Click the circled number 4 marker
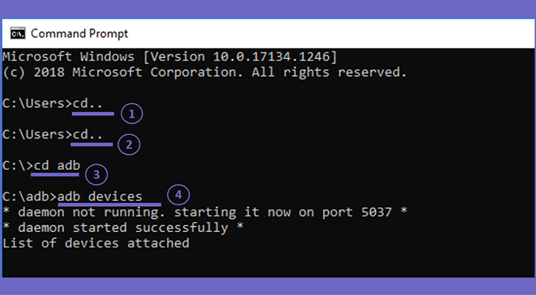 tap(178, 195)
